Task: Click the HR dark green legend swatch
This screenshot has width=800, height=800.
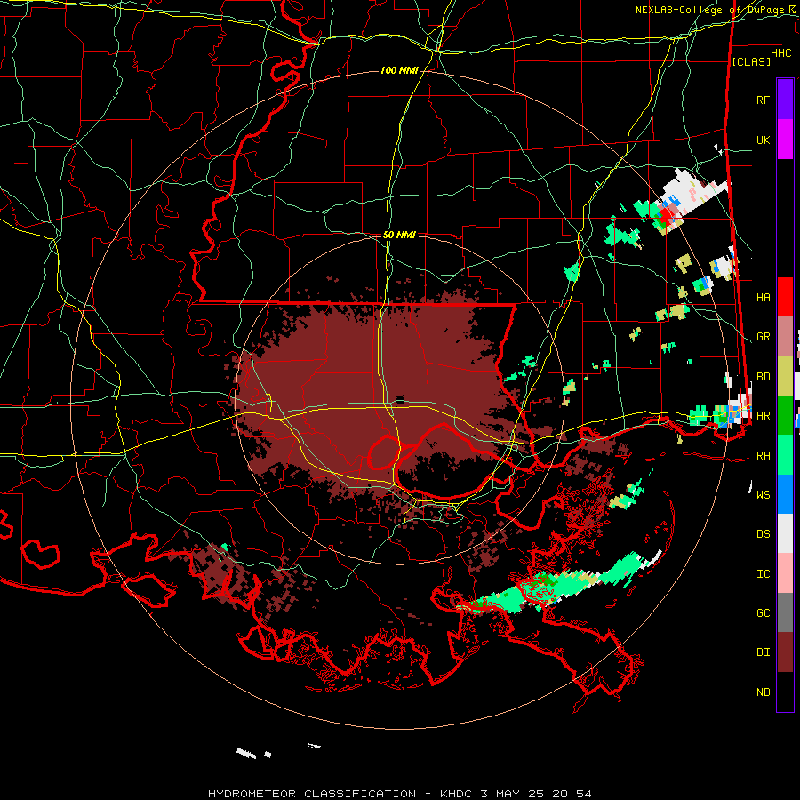Action: [x=785, y=416]
